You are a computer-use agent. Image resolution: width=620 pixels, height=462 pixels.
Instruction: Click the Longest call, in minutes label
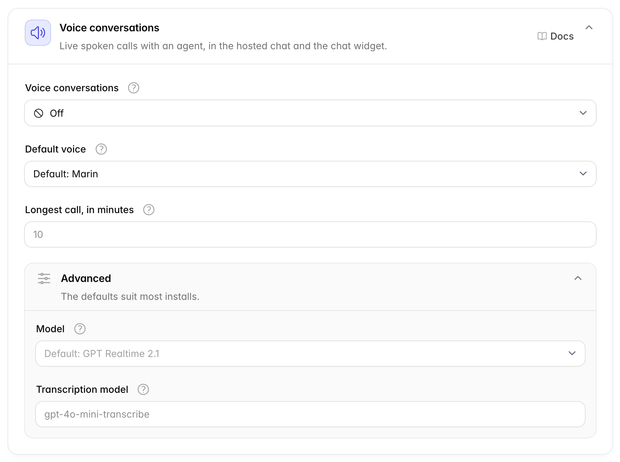pos(79,210)
